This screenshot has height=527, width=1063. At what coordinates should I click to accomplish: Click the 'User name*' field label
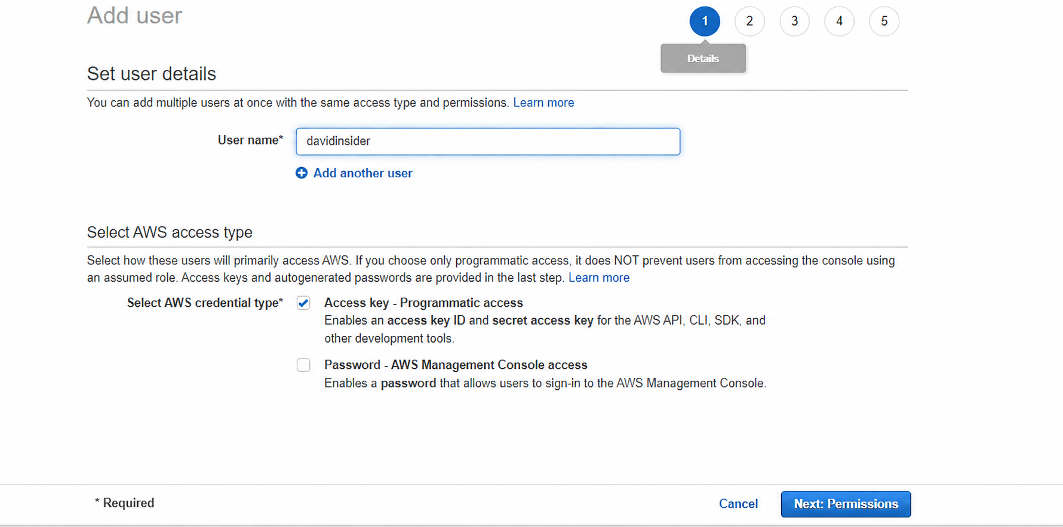(x=250, y=140)
